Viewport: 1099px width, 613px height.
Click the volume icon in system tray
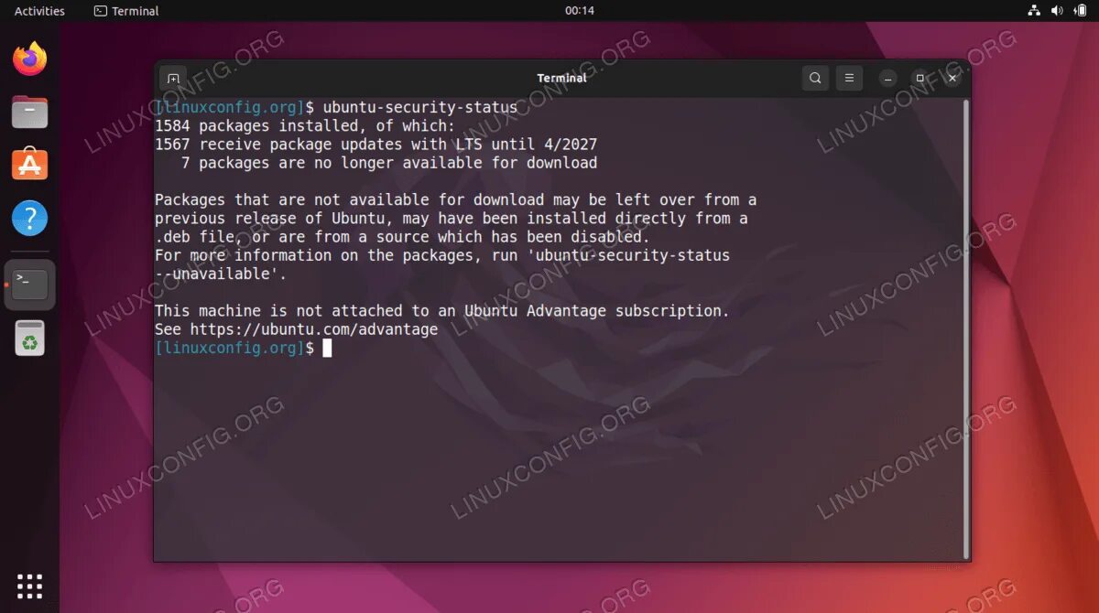1057,11
